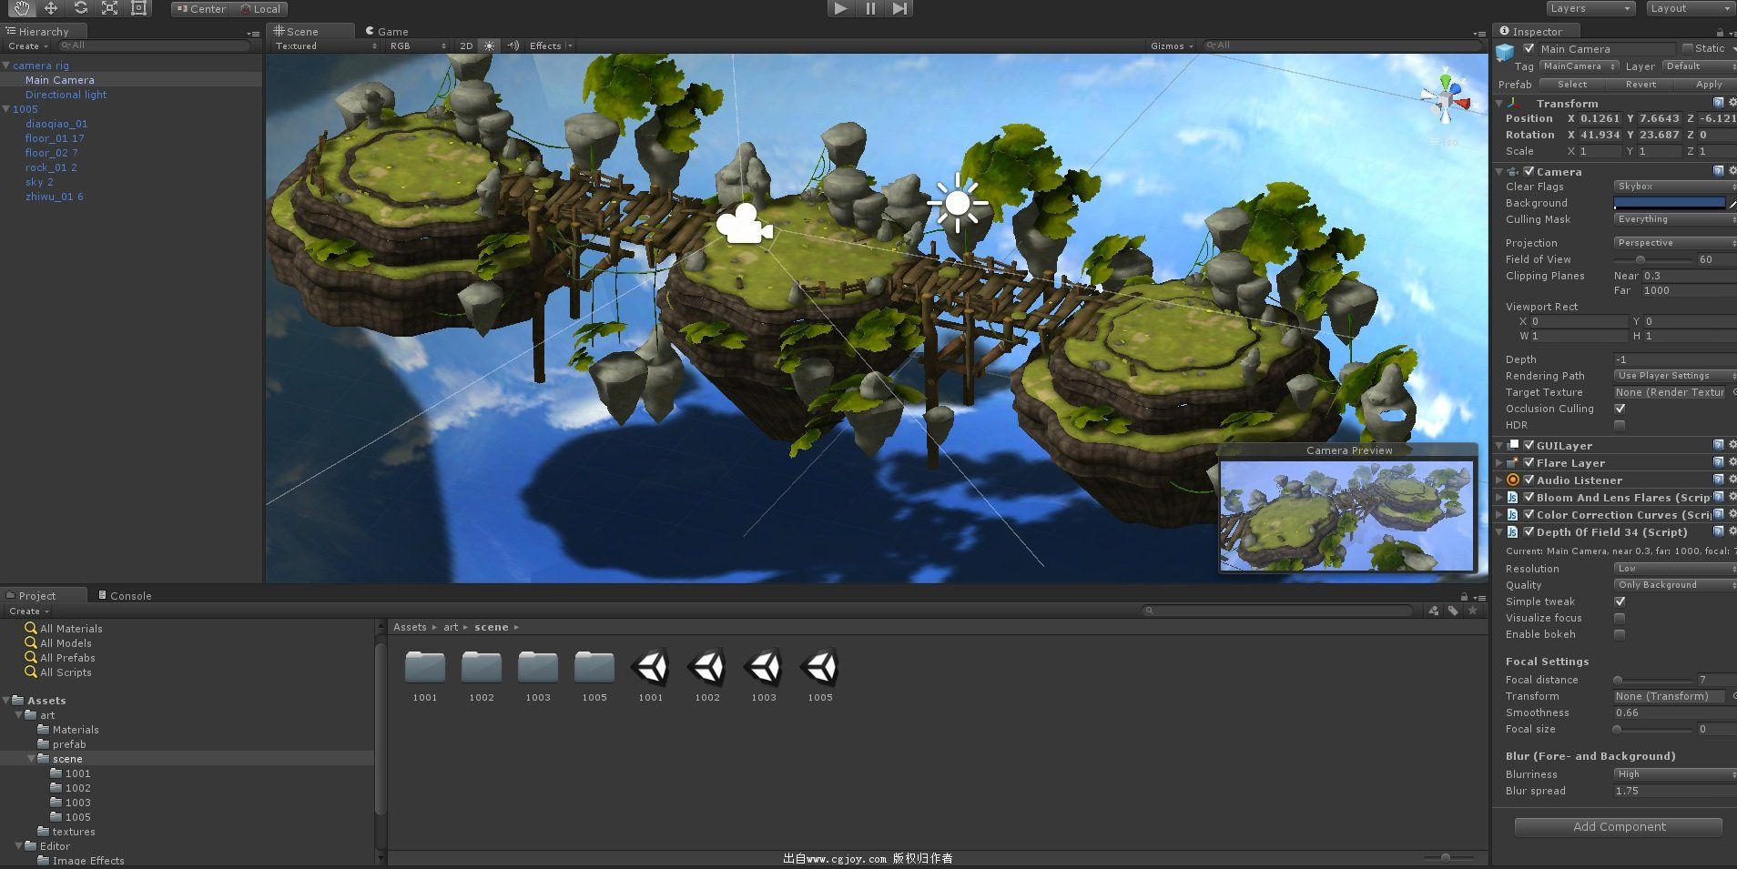
Task: Toggle Center pivot mode button
Action: [201, 8]
